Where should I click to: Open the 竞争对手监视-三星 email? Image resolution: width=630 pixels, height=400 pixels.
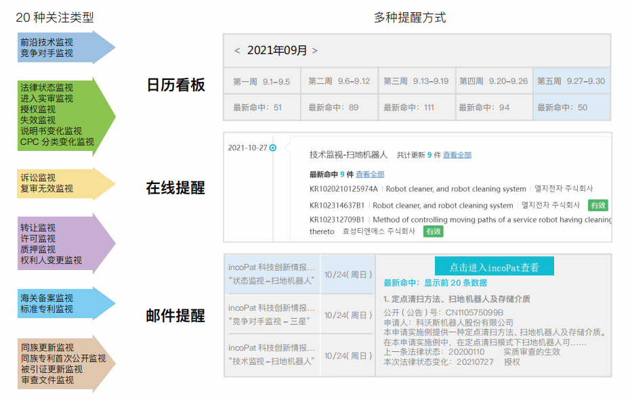[271, 314]
